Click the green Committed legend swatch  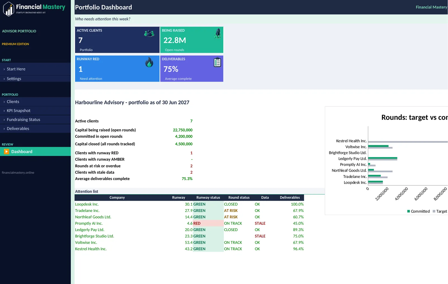tap(409, 211)
